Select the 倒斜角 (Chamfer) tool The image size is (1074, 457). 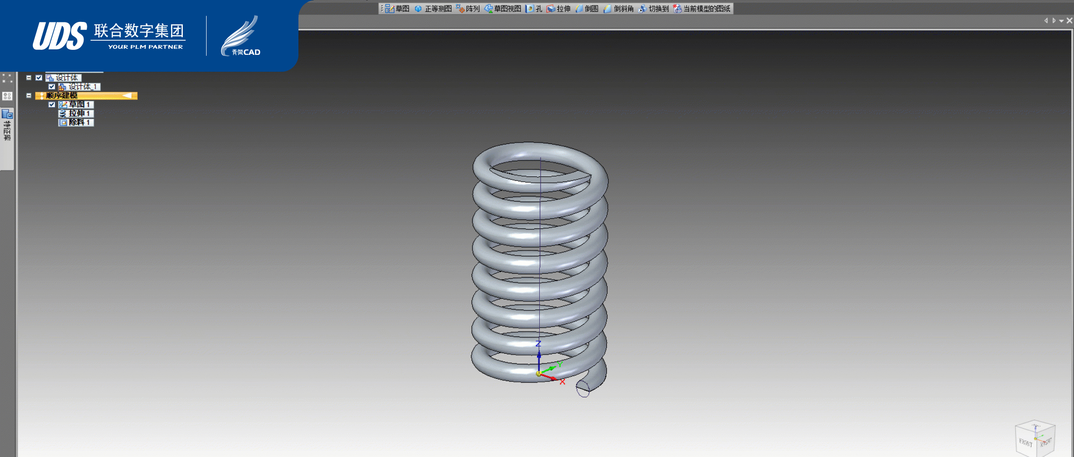(x=618, y=9)
